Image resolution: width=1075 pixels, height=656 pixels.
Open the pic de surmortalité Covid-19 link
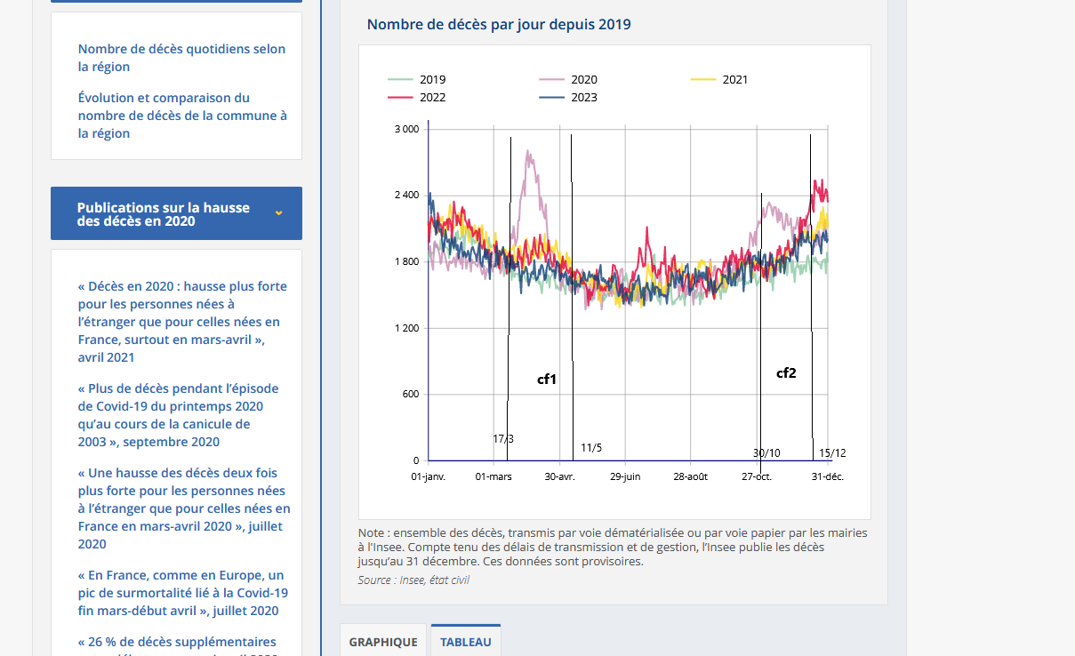182,593
